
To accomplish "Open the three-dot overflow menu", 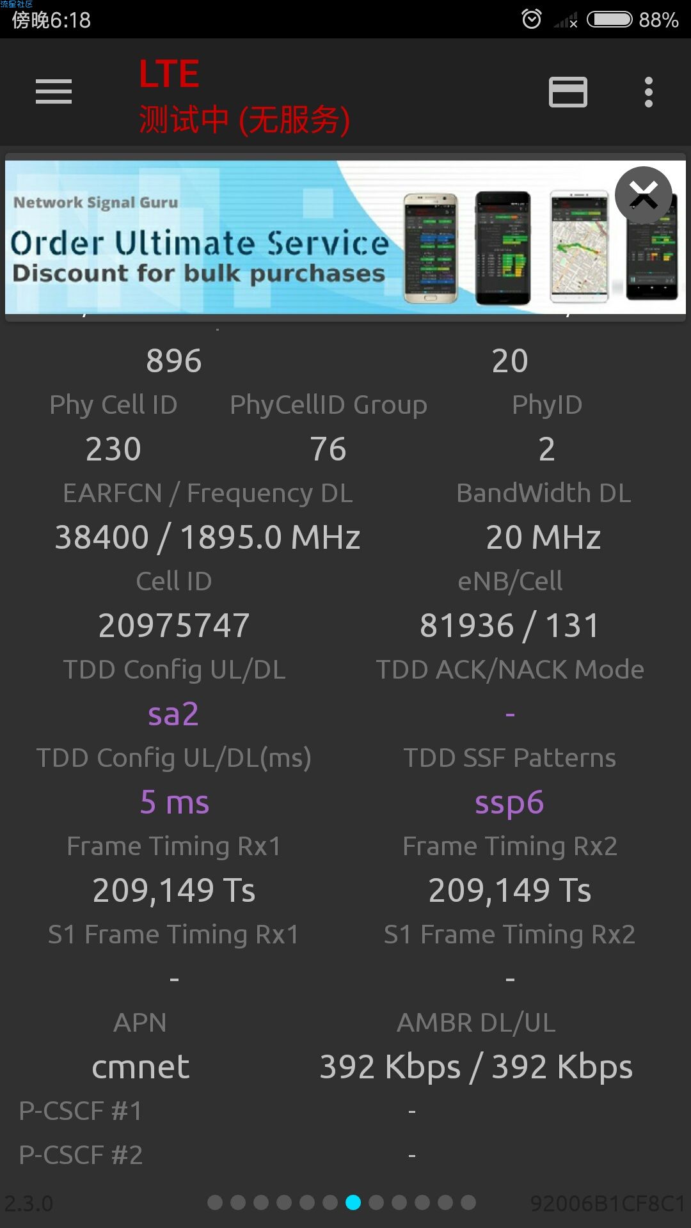I will pyautogui.click(x=648, y=92).
